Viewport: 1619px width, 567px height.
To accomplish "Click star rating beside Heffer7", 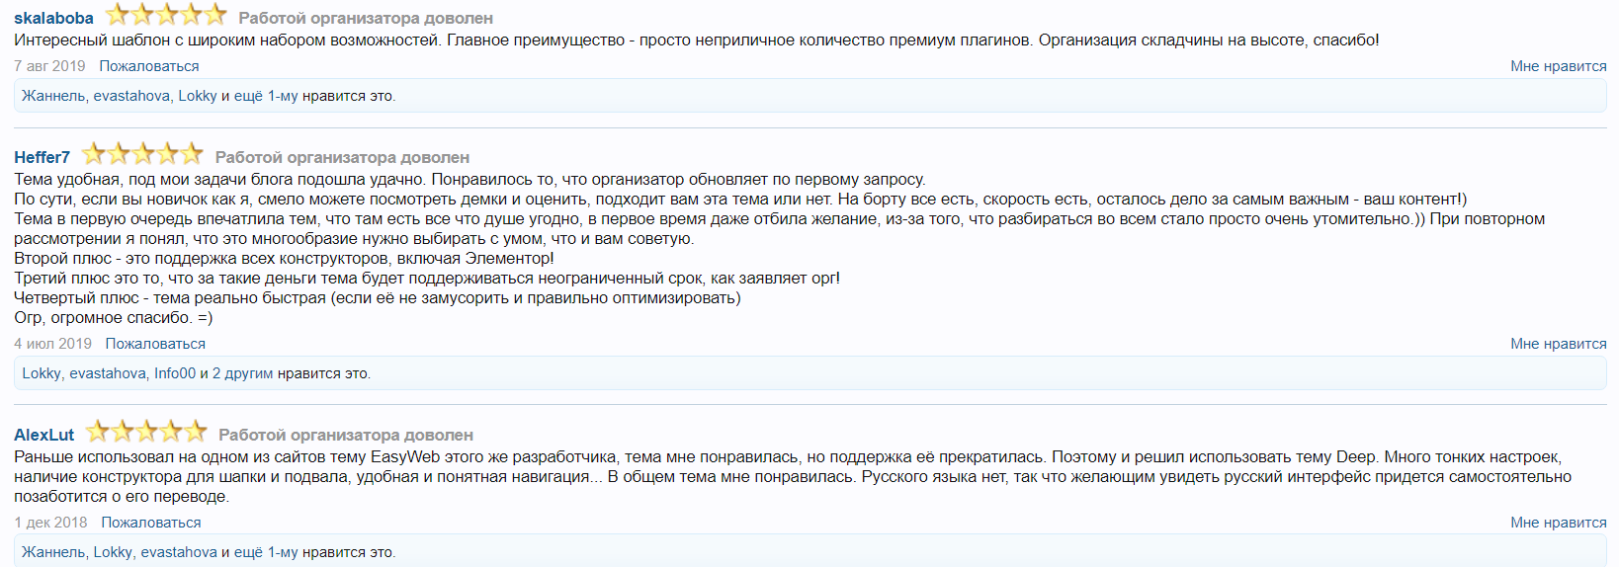I will point(142,154).
